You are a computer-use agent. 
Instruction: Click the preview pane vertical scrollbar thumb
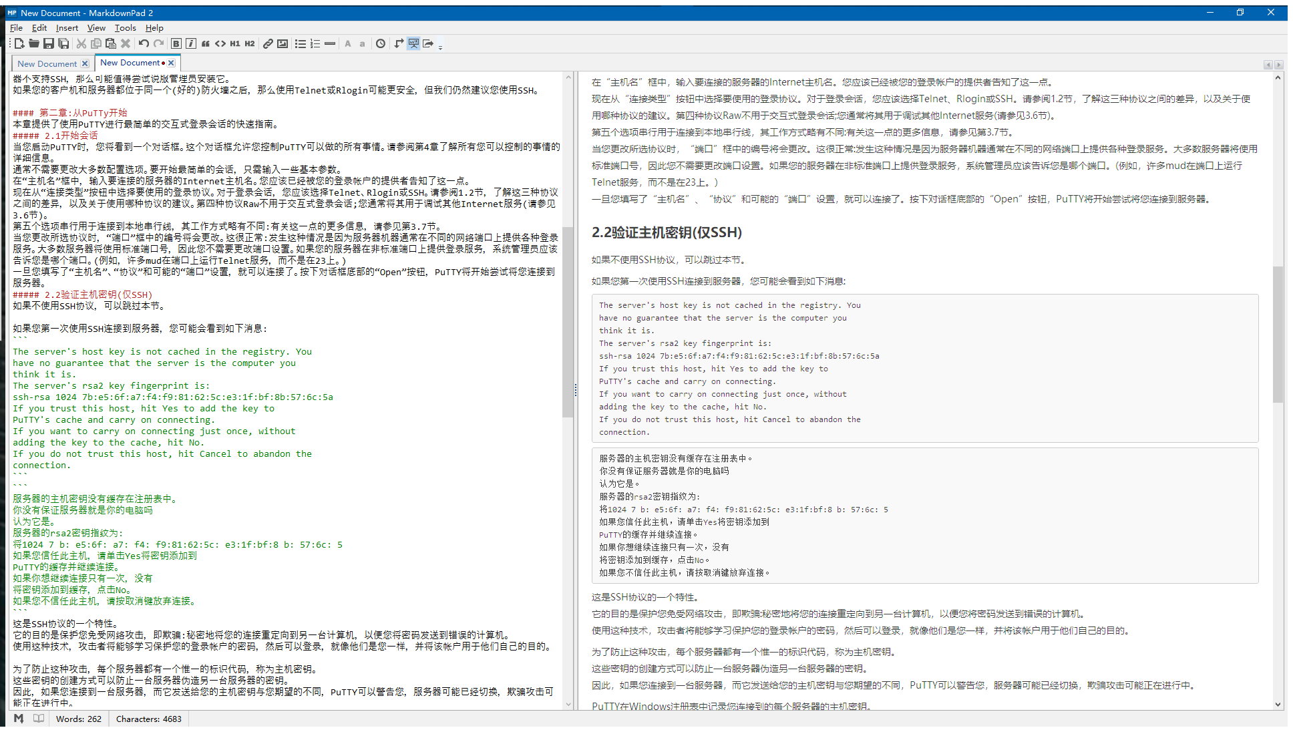(1278, 334)
